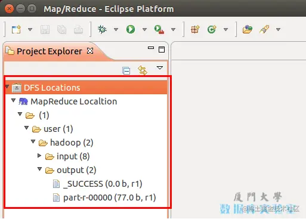
Task: Collapse the MapReduce Localtion node
Action: (13, 100)
